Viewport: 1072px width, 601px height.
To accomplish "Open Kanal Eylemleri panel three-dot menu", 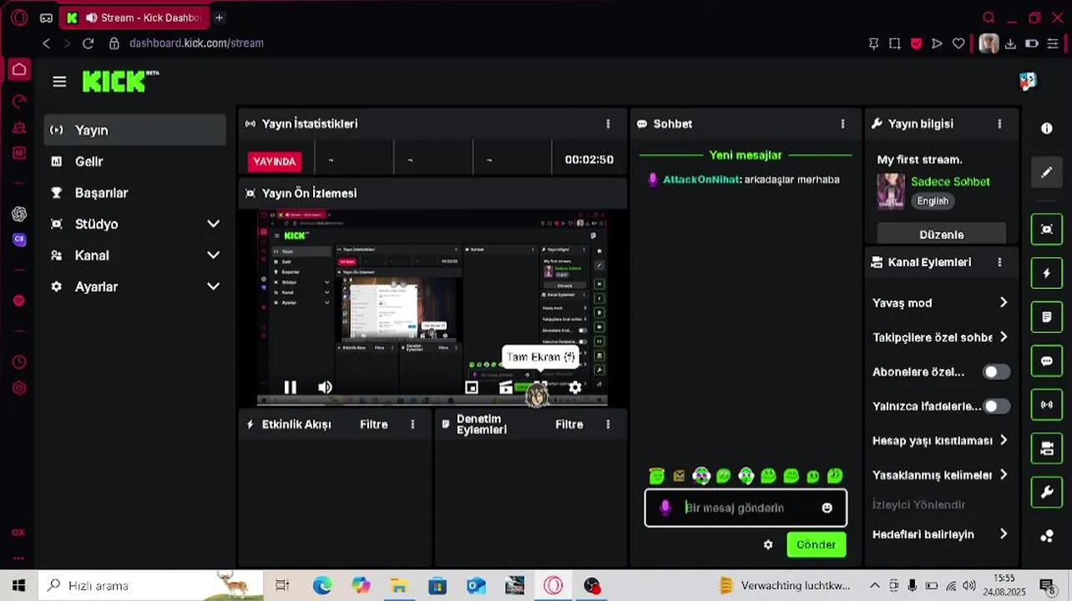I will coord(999,262).
